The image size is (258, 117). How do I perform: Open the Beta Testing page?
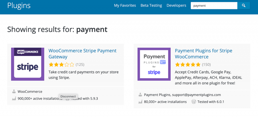(x=151, y=6)
